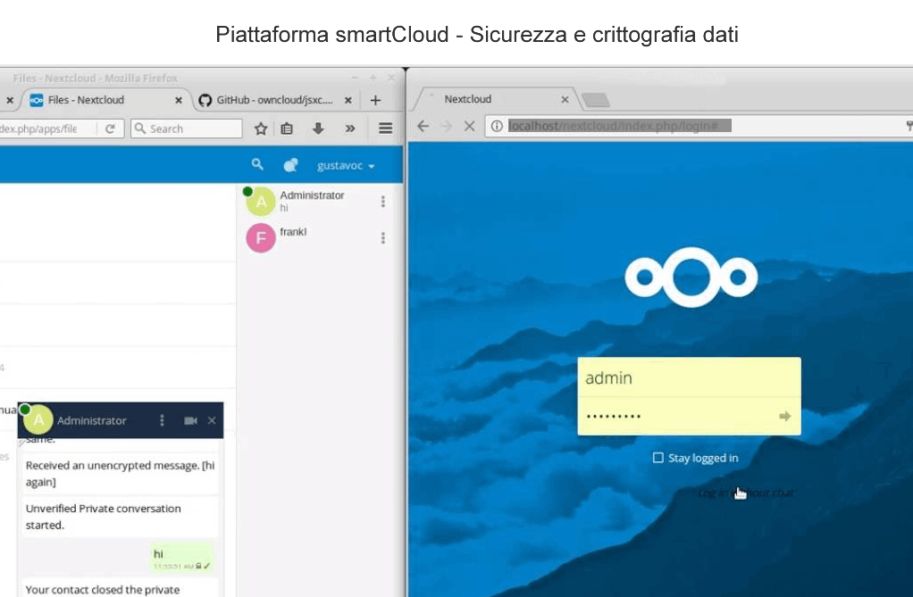Close the Administrator chat window
Viewport: 913px width, 597px height.
[212, 420]
